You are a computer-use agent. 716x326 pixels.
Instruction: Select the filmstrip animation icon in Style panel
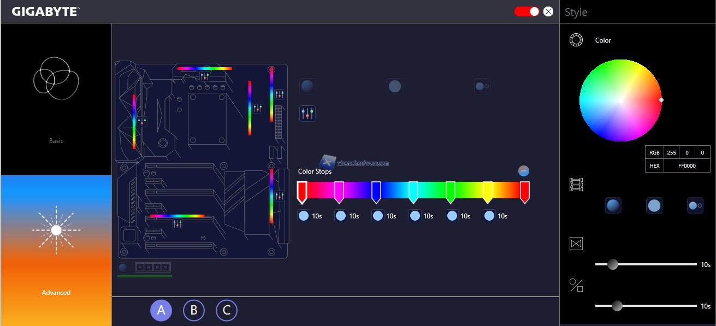tap(576, 184)
